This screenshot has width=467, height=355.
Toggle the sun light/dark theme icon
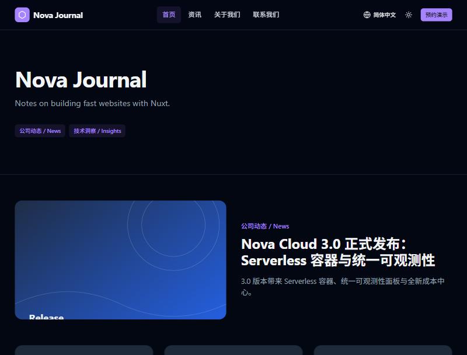[x=409, y=15]
